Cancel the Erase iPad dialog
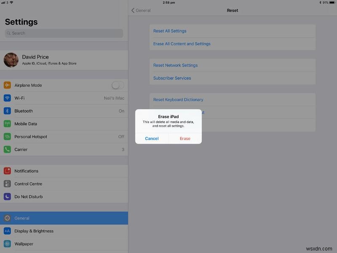Image resolution: width=337 pixels, height=253 pixels. point(152,138)
